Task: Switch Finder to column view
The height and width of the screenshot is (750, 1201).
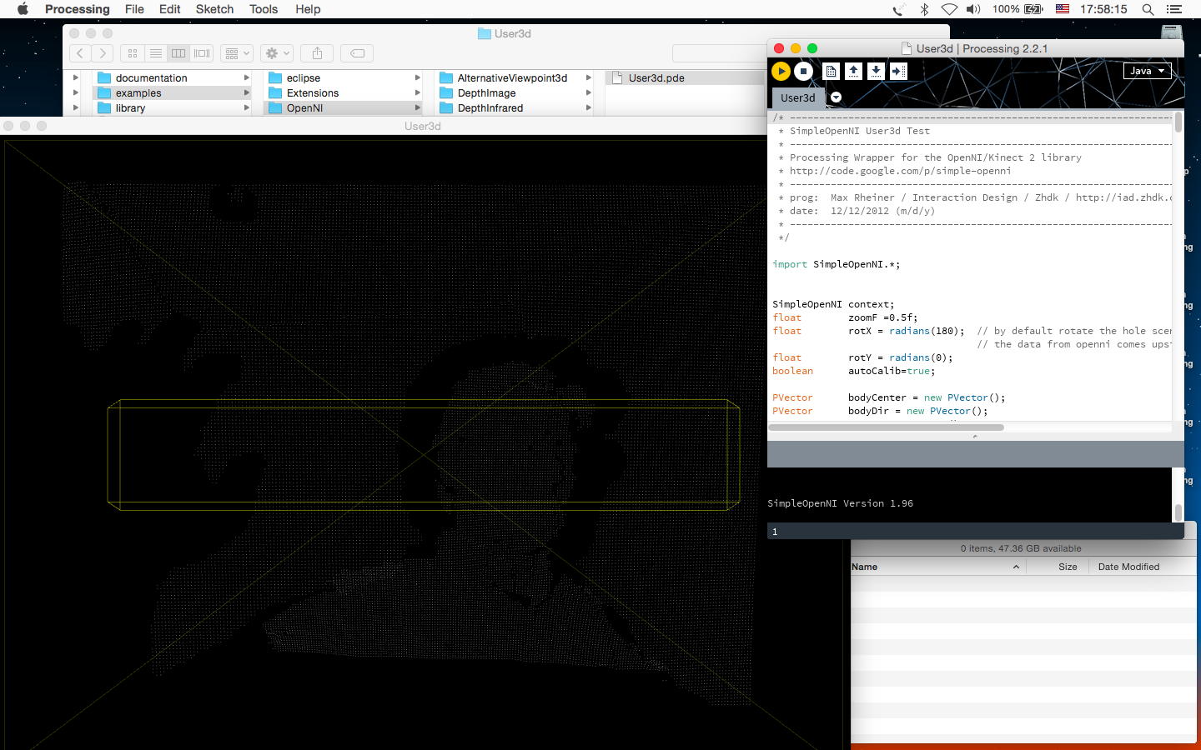Action: pos(178,53)
